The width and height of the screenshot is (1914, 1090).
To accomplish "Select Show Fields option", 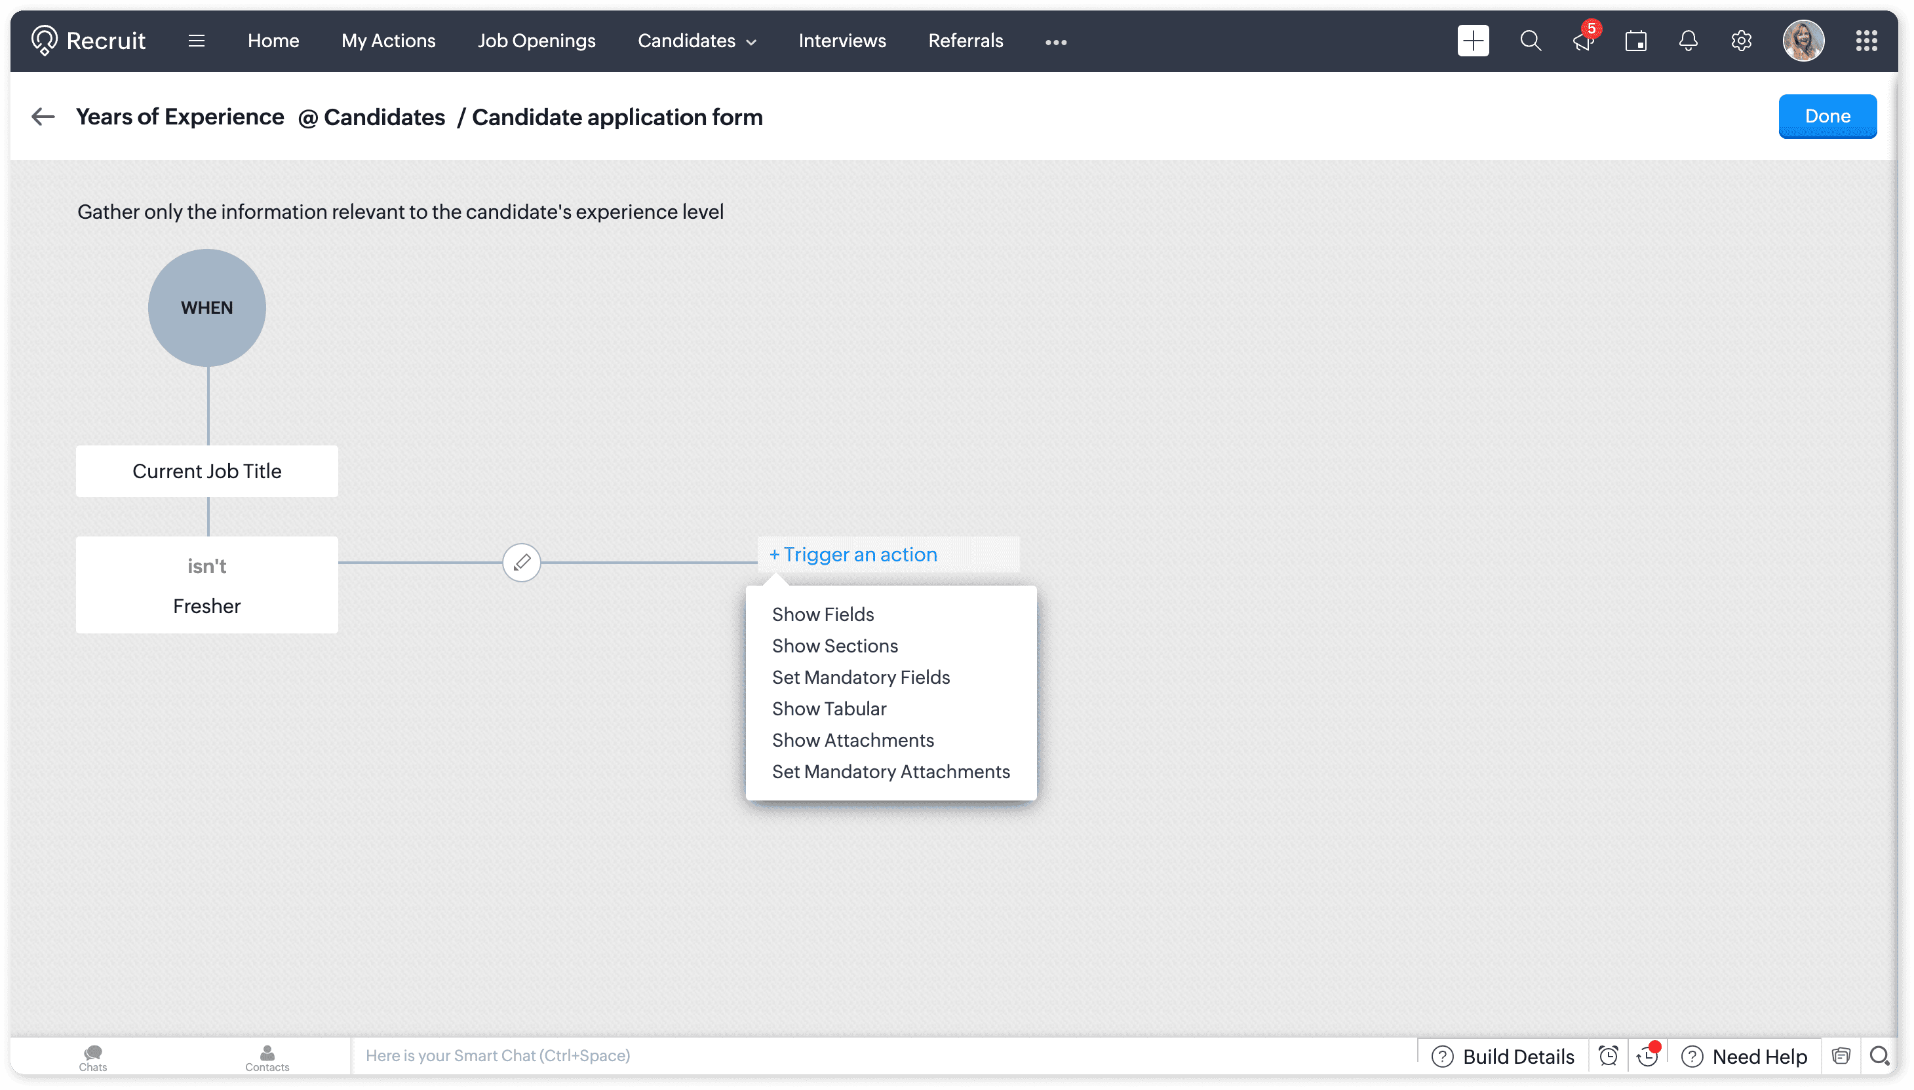I will [x=823, y=614].
